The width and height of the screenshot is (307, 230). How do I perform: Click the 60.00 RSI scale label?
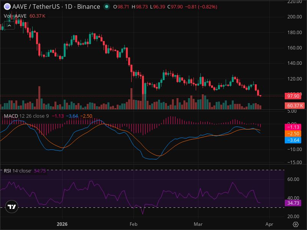tap(293, 179)
